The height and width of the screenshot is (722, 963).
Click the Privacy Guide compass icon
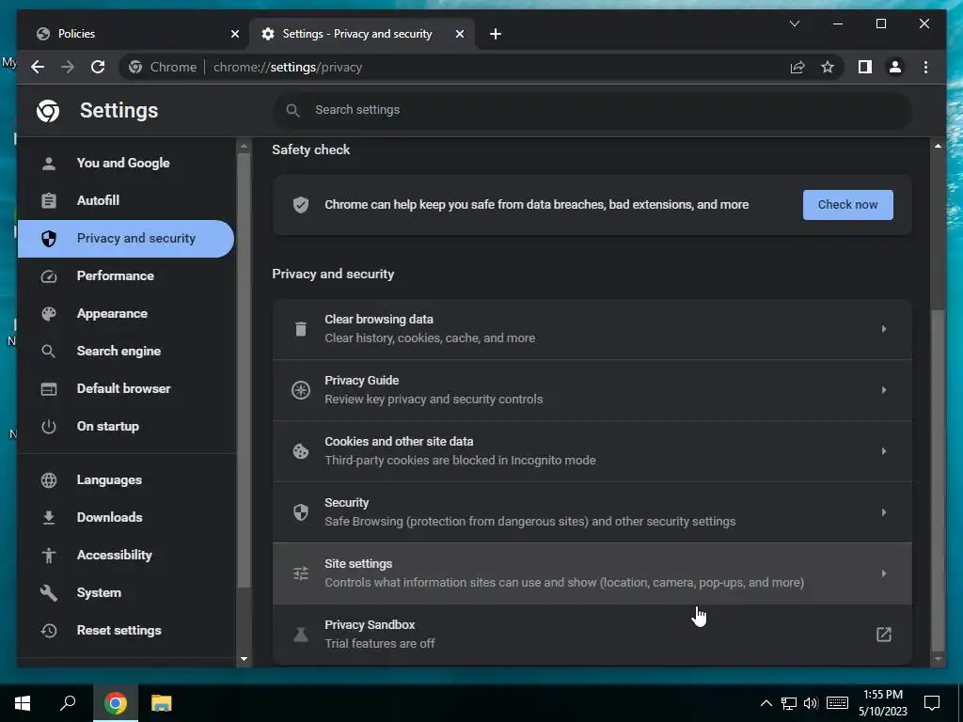pyautogui.click(x=300, y=390)
